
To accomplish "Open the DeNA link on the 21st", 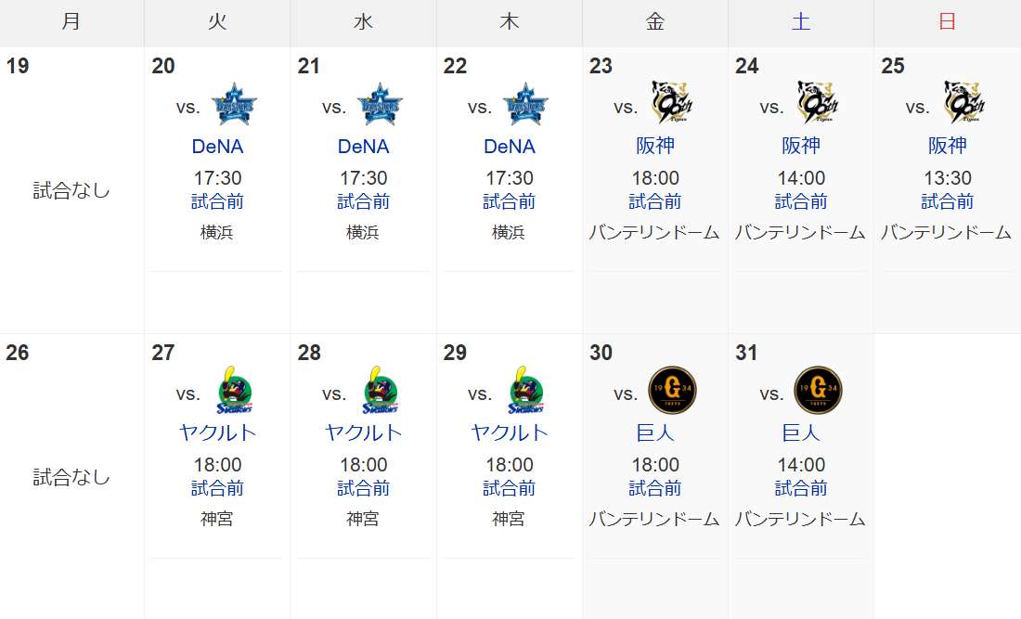I will (363, 147).
